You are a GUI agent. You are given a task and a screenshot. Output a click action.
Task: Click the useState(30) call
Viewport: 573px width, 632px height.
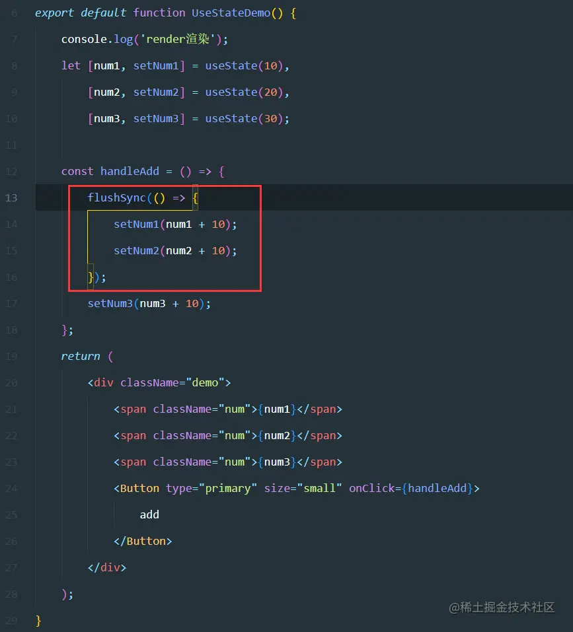[x=244, y=118]
